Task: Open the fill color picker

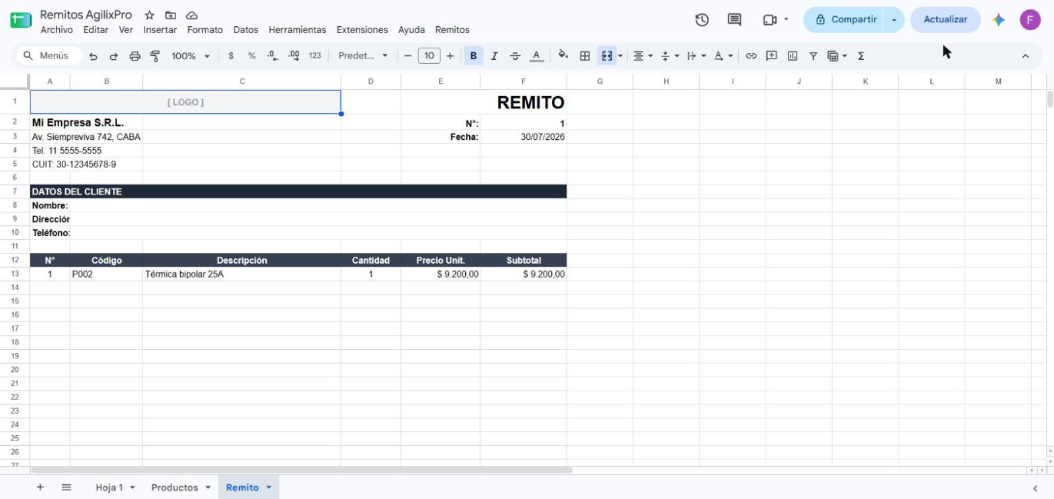Action: click(563, 56)
